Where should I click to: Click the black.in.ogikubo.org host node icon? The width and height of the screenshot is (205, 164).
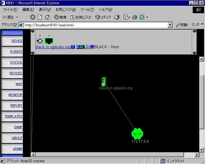point(104,82)
